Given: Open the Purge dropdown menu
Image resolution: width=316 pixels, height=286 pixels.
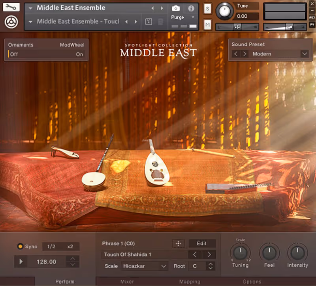Looking at the screenshot, I should [182, 17].
